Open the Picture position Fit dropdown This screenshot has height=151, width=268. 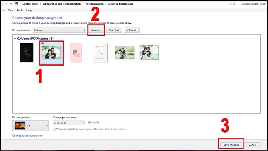click(30, 126)
